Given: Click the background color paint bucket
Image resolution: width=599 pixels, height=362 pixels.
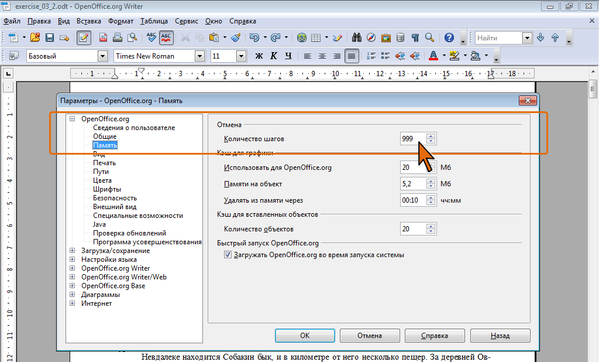Looking at the screenshot, I should point(475,56).
